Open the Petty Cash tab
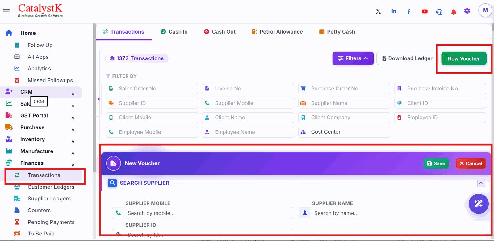 (337, 32)
